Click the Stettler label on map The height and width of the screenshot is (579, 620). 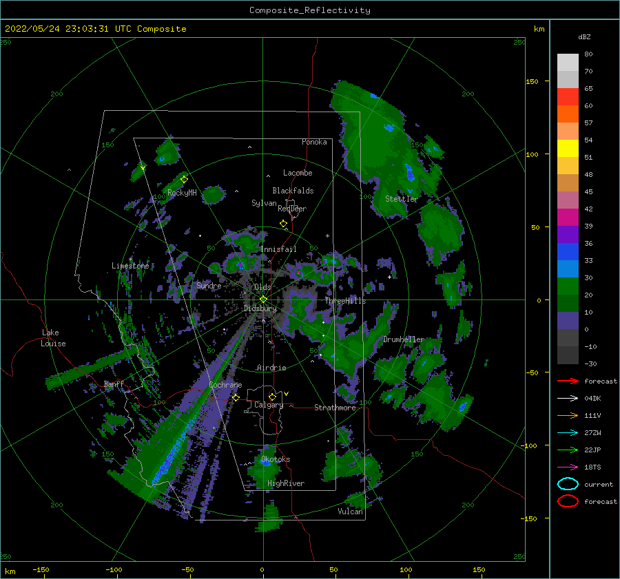[x=402, y=199]
